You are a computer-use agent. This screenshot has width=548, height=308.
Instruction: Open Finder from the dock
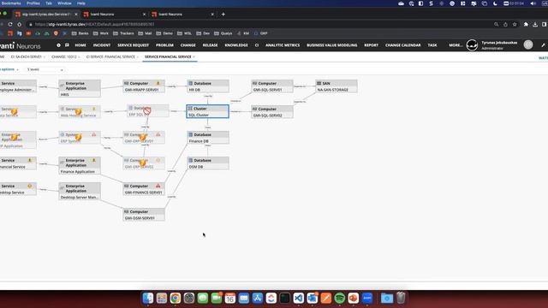(x=148, y=299)
